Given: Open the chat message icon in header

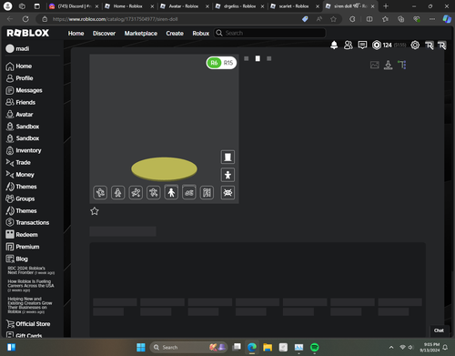Looking at the screenshot, I should pyautogui.click(x=362, y=46).
